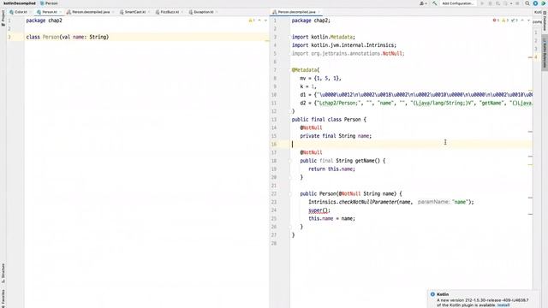Close the Person.kt tab

[x=61, y=12]
